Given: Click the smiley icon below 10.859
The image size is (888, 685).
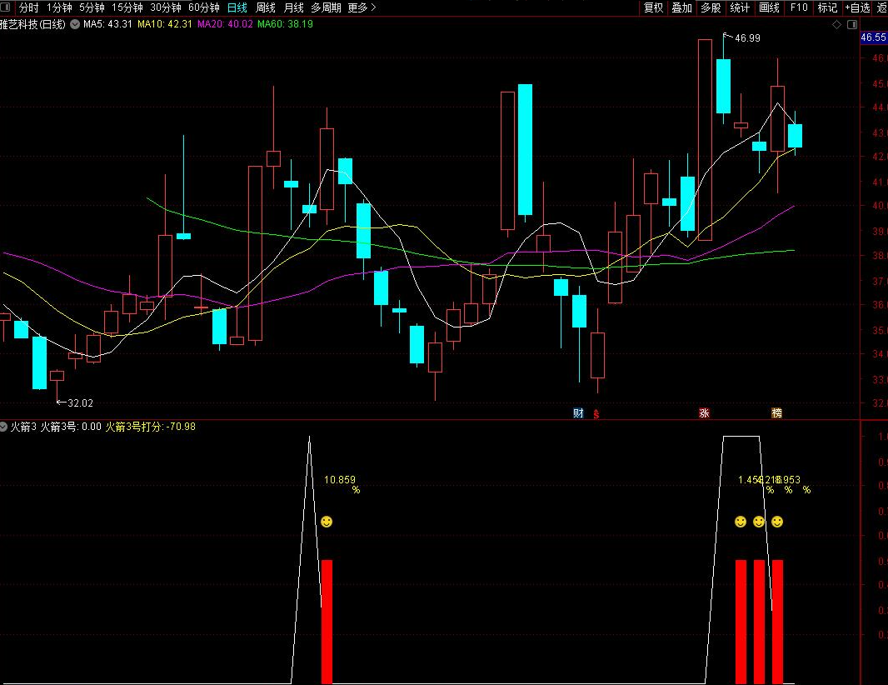Looking at the screenshot, I should point(327,522).
